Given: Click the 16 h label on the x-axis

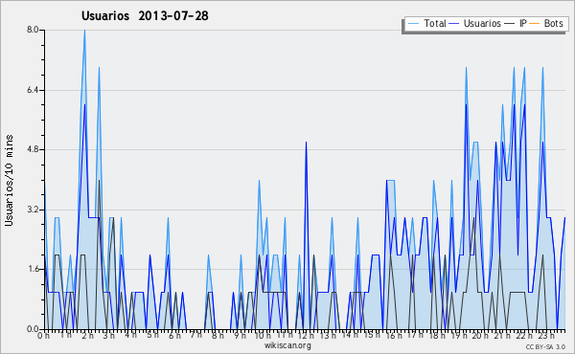Looking at the screenshot, I should [394, 335].
